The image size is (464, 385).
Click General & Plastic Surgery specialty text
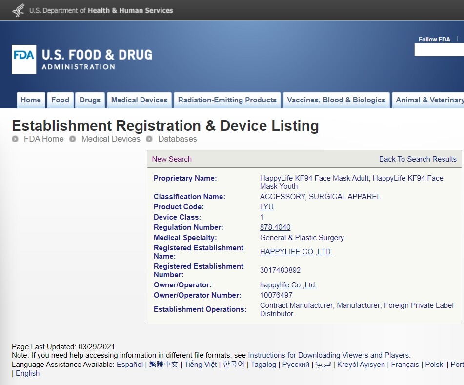pos(302,238)
